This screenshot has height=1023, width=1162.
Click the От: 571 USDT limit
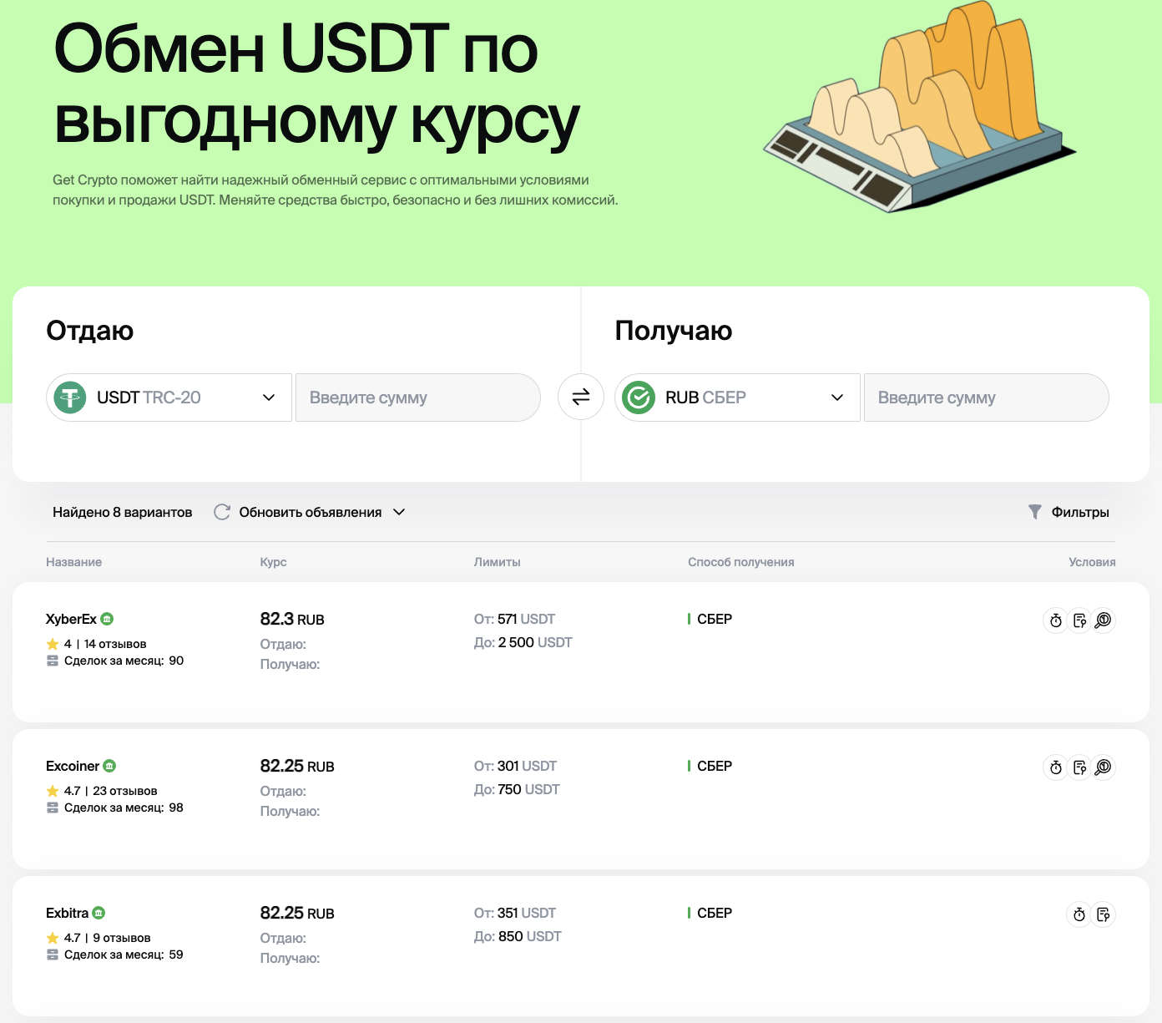[x=514, y=619]
